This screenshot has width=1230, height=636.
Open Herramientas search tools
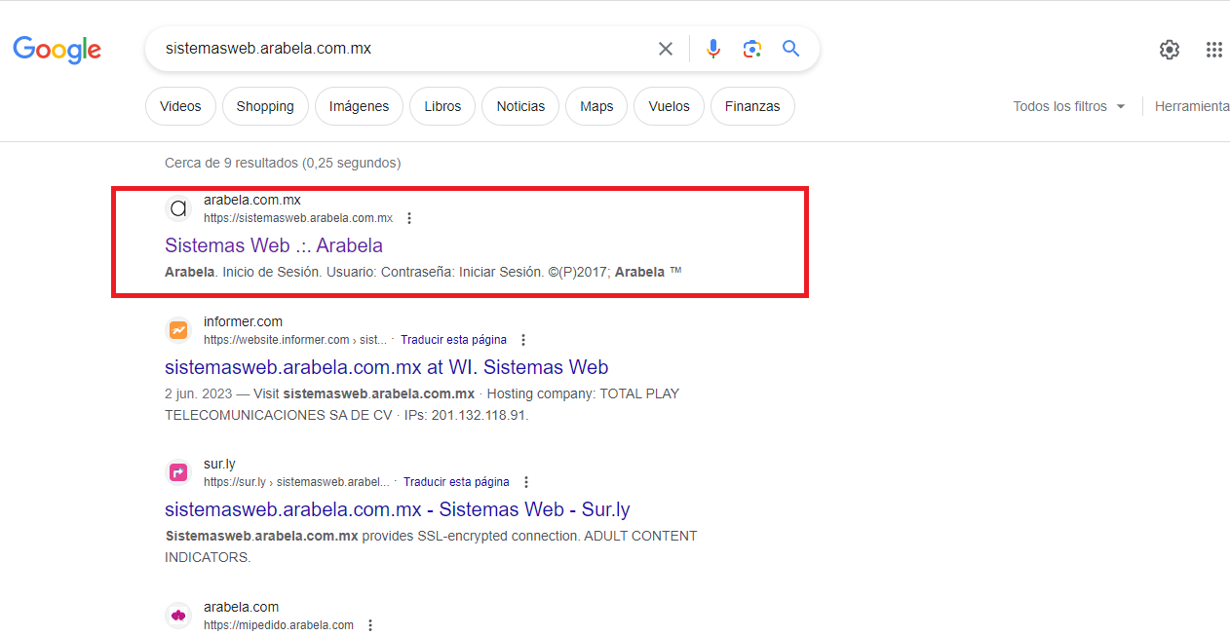tap(1192, 106)
